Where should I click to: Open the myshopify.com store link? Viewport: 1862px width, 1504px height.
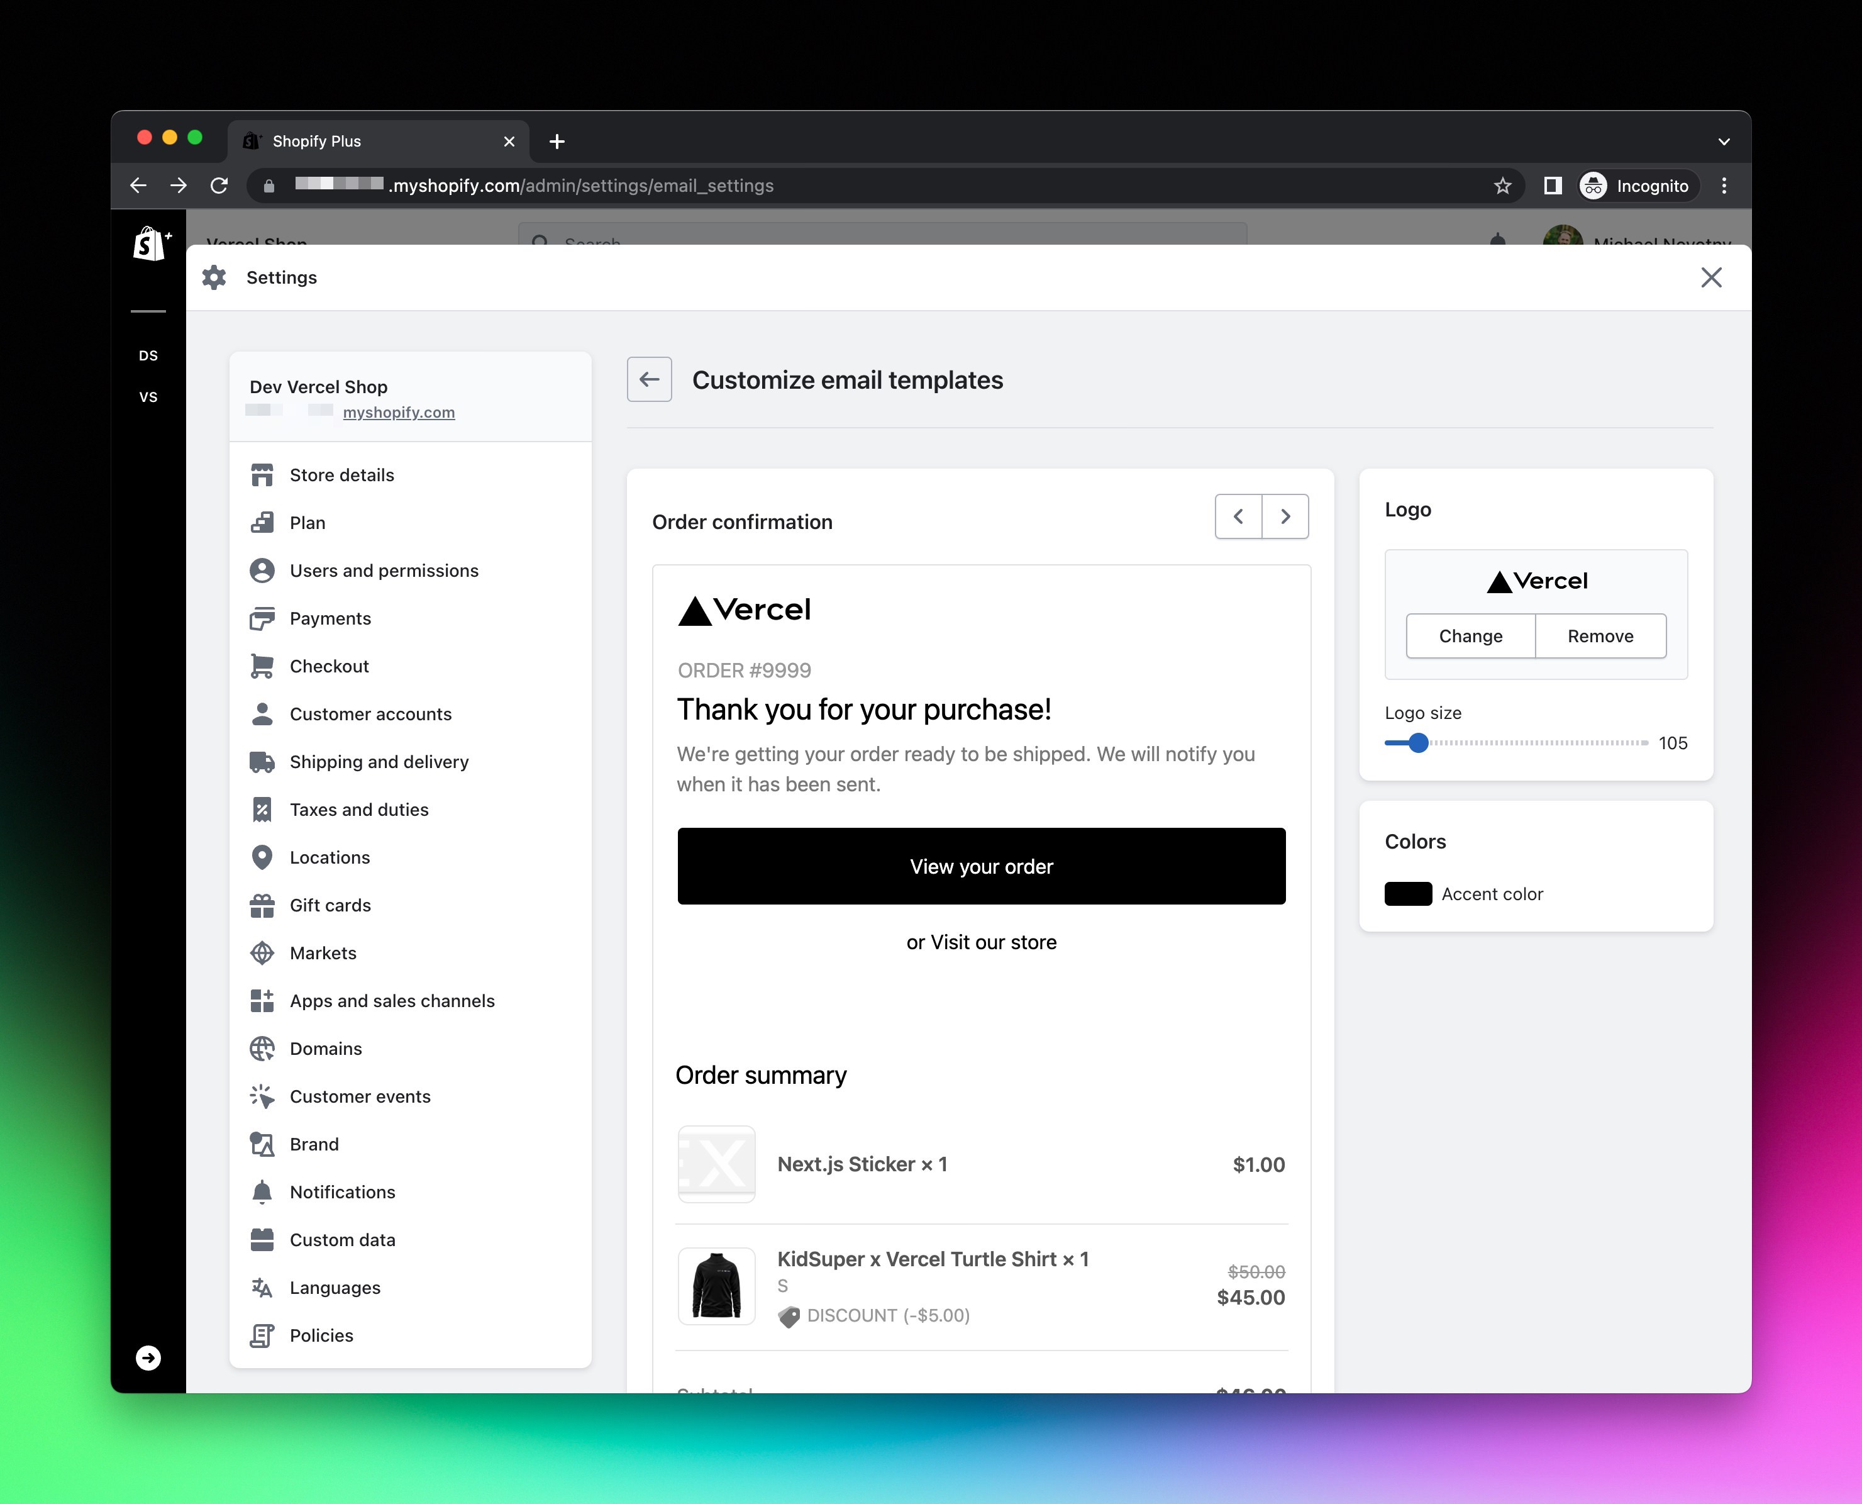[399, 413]
